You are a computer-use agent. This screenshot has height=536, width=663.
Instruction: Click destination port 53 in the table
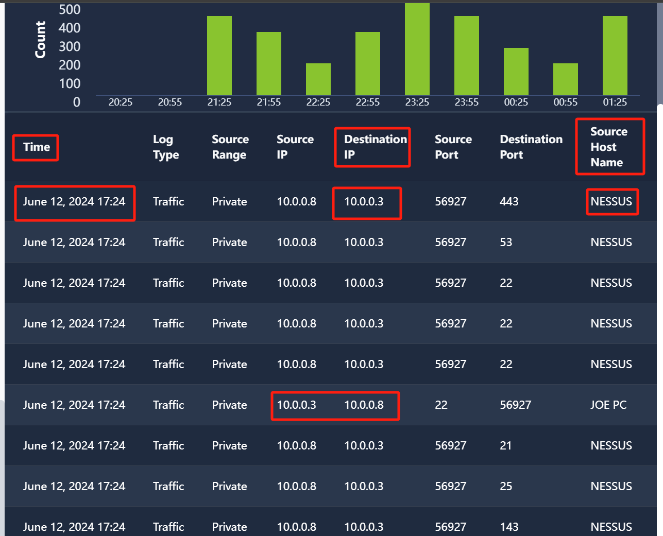tap(506, 243)
